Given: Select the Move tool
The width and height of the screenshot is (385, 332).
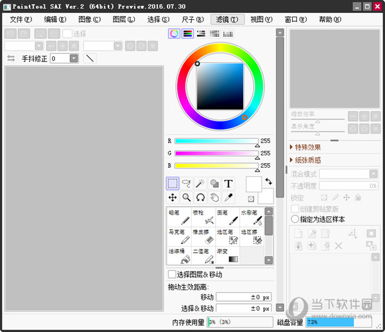Looking at the screenshot, I should pyautogui.click(x=173, y=198).
